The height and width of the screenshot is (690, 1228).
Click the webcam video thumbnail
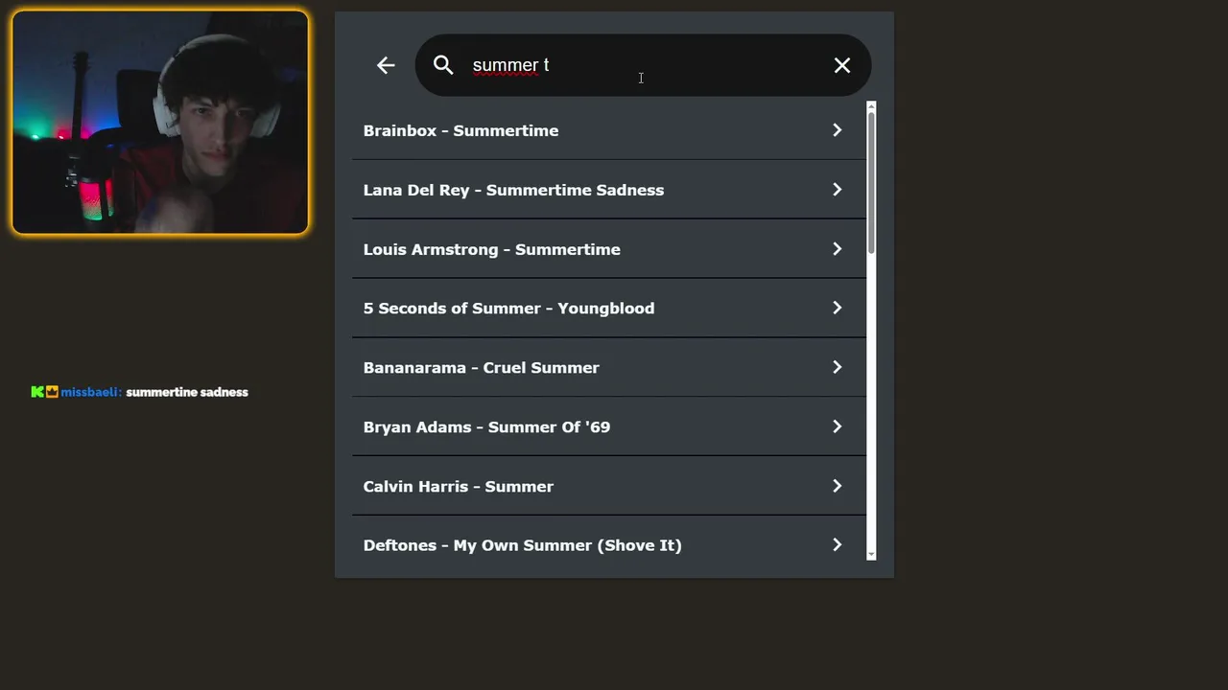click(x=160, y=123)
